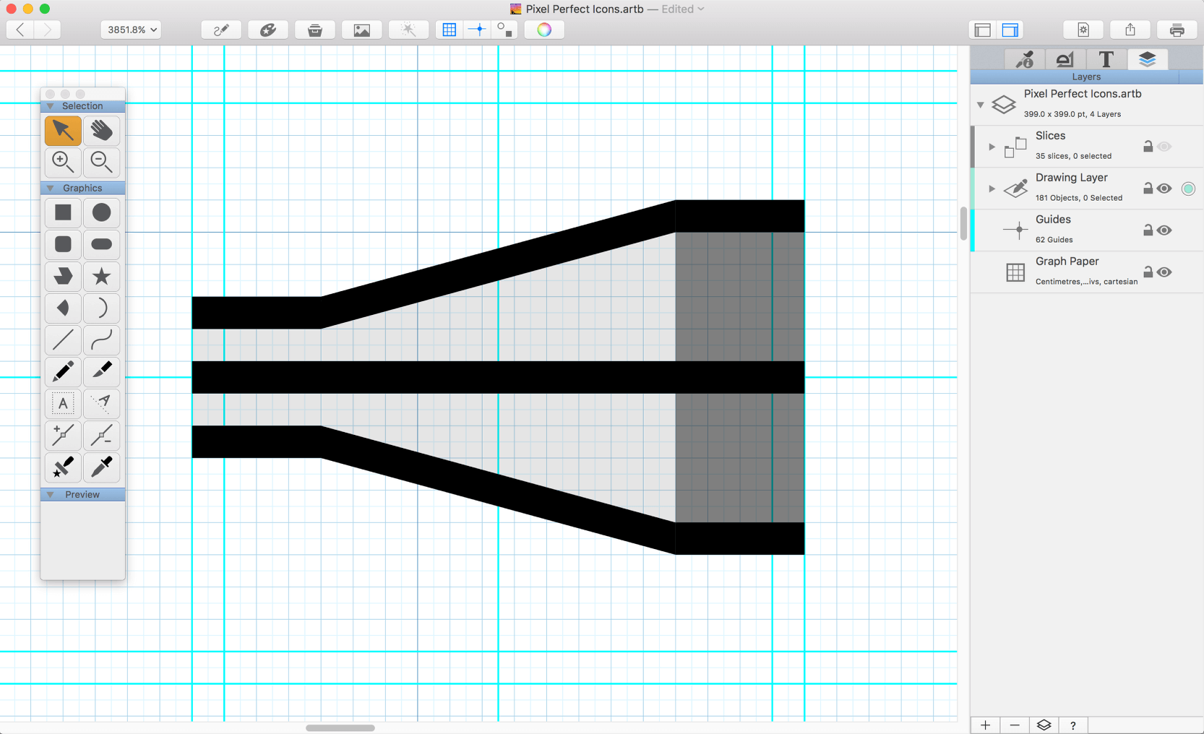Select the arrow selection tool
Viewport: 1204px width, 734px height.
coord(63,131)
